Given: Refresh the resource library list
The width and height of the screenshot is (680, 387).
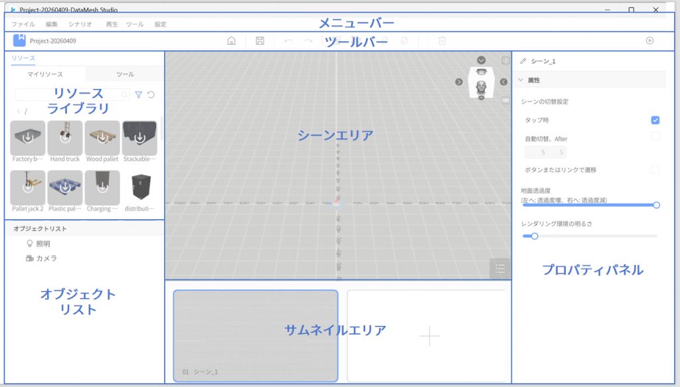Looking at the screenshot, I should pyautogui.click(x=151, y=95).
